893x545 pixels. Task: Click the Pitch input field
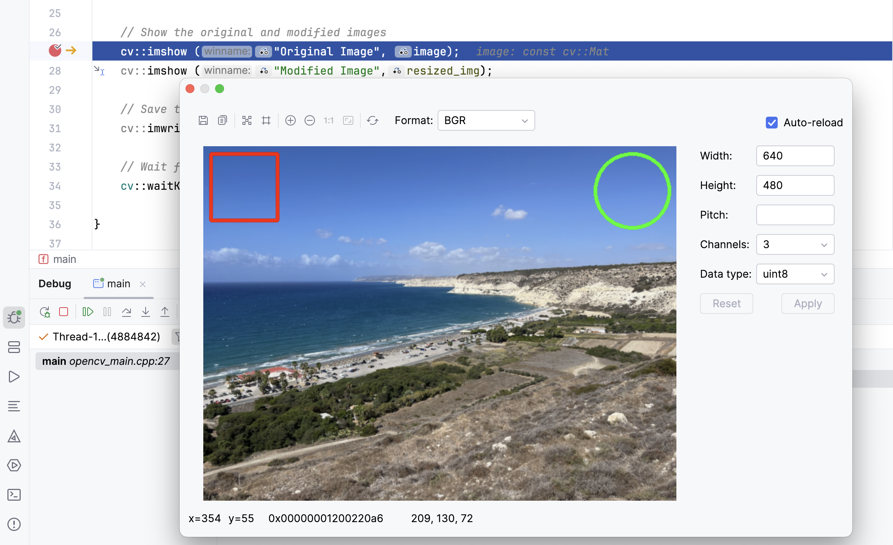click(x=795, y=215)
